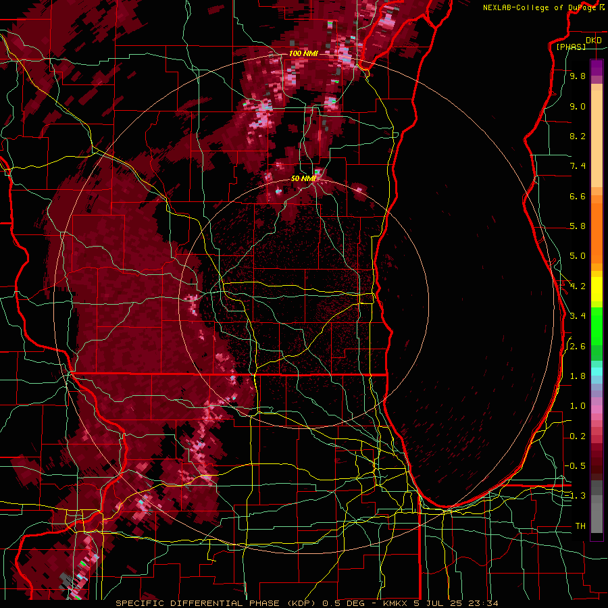Click the 1.0 value on the color scale
This screenshot has height=608, width=608.
(x=578, y=406)
